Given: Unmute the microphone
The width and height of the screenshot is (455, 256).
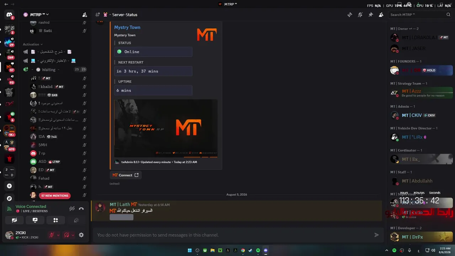Looking at the screenshot, I should point(52,235).
